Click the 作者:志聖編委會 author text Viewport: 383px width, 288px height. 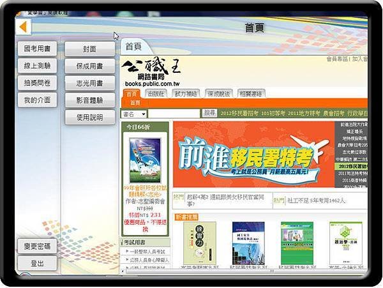coord(145,201)
